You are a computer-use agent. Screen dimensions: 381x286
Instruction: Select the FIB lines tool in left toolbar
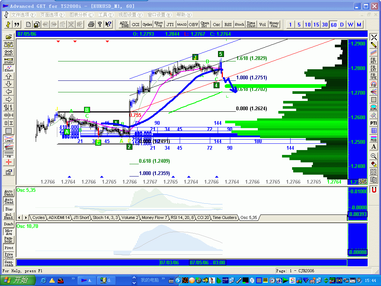tap(9, 155)
